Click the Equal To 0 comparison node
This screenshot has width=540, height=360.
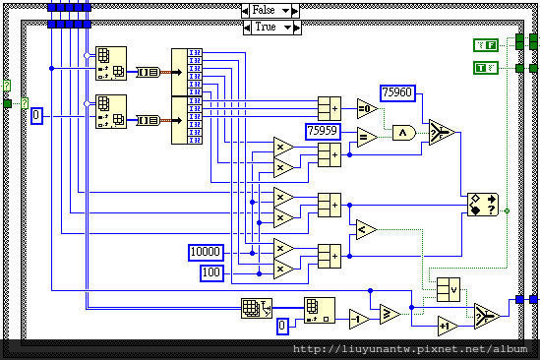point(367,109)
